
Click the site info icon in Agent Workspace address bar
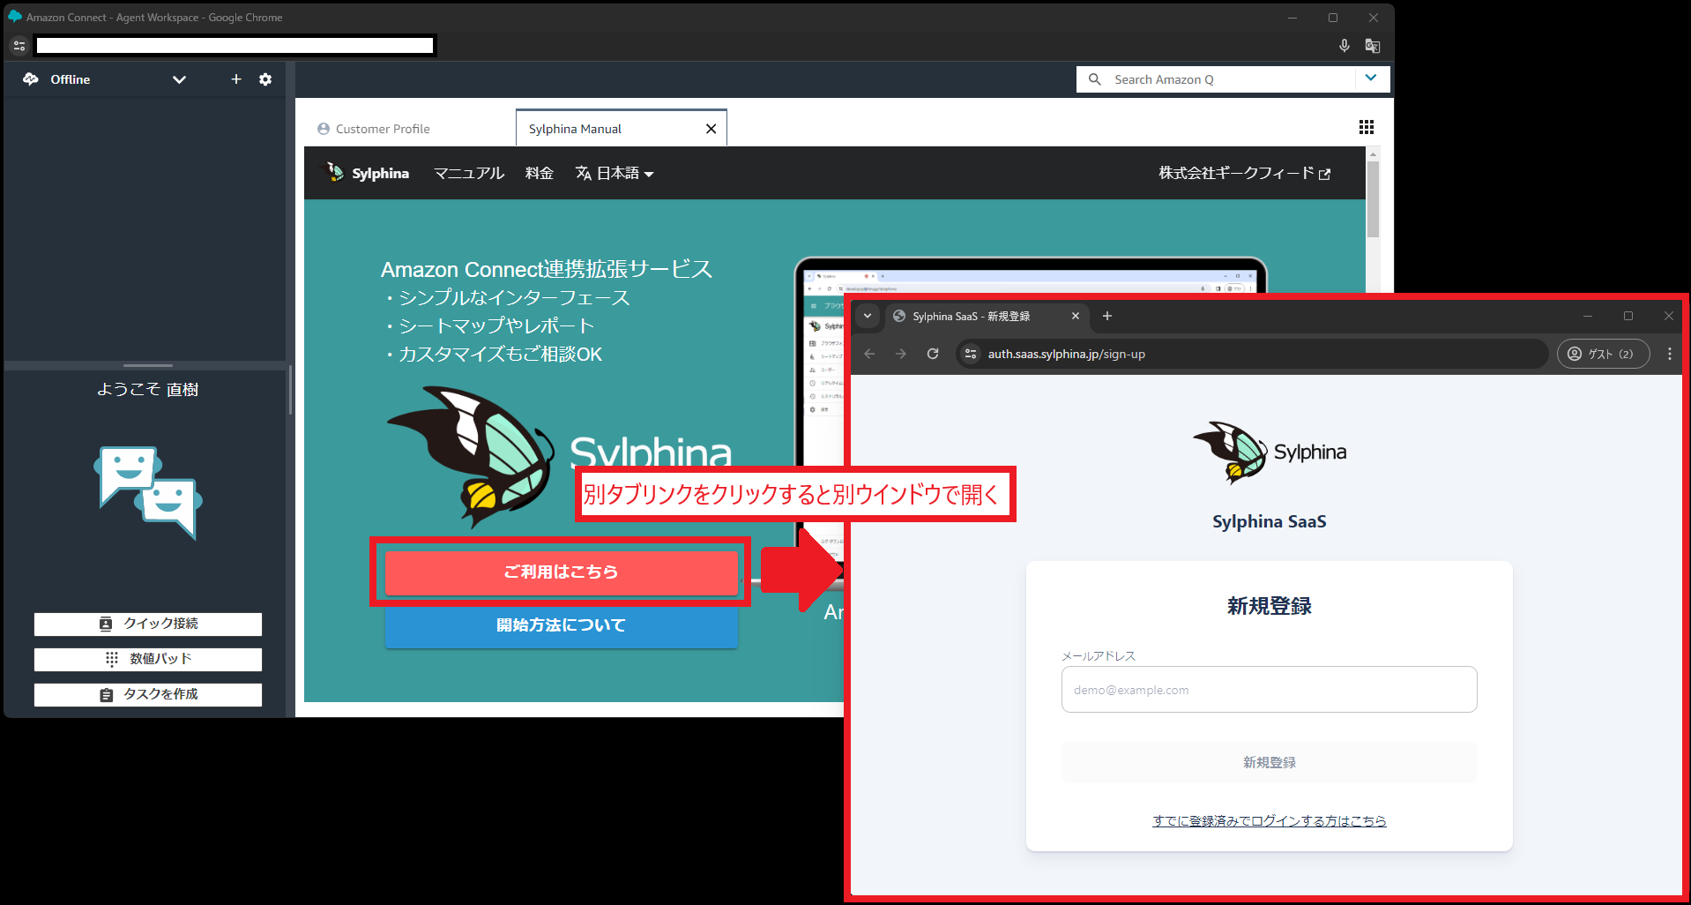pyautogui.click(x=19, y=46)
